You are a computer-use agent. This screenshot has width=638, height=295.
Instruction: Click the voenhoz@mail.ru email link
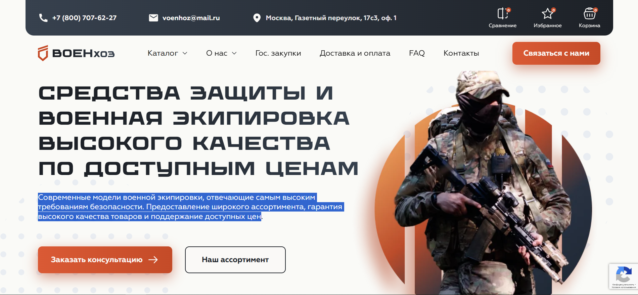191,18
